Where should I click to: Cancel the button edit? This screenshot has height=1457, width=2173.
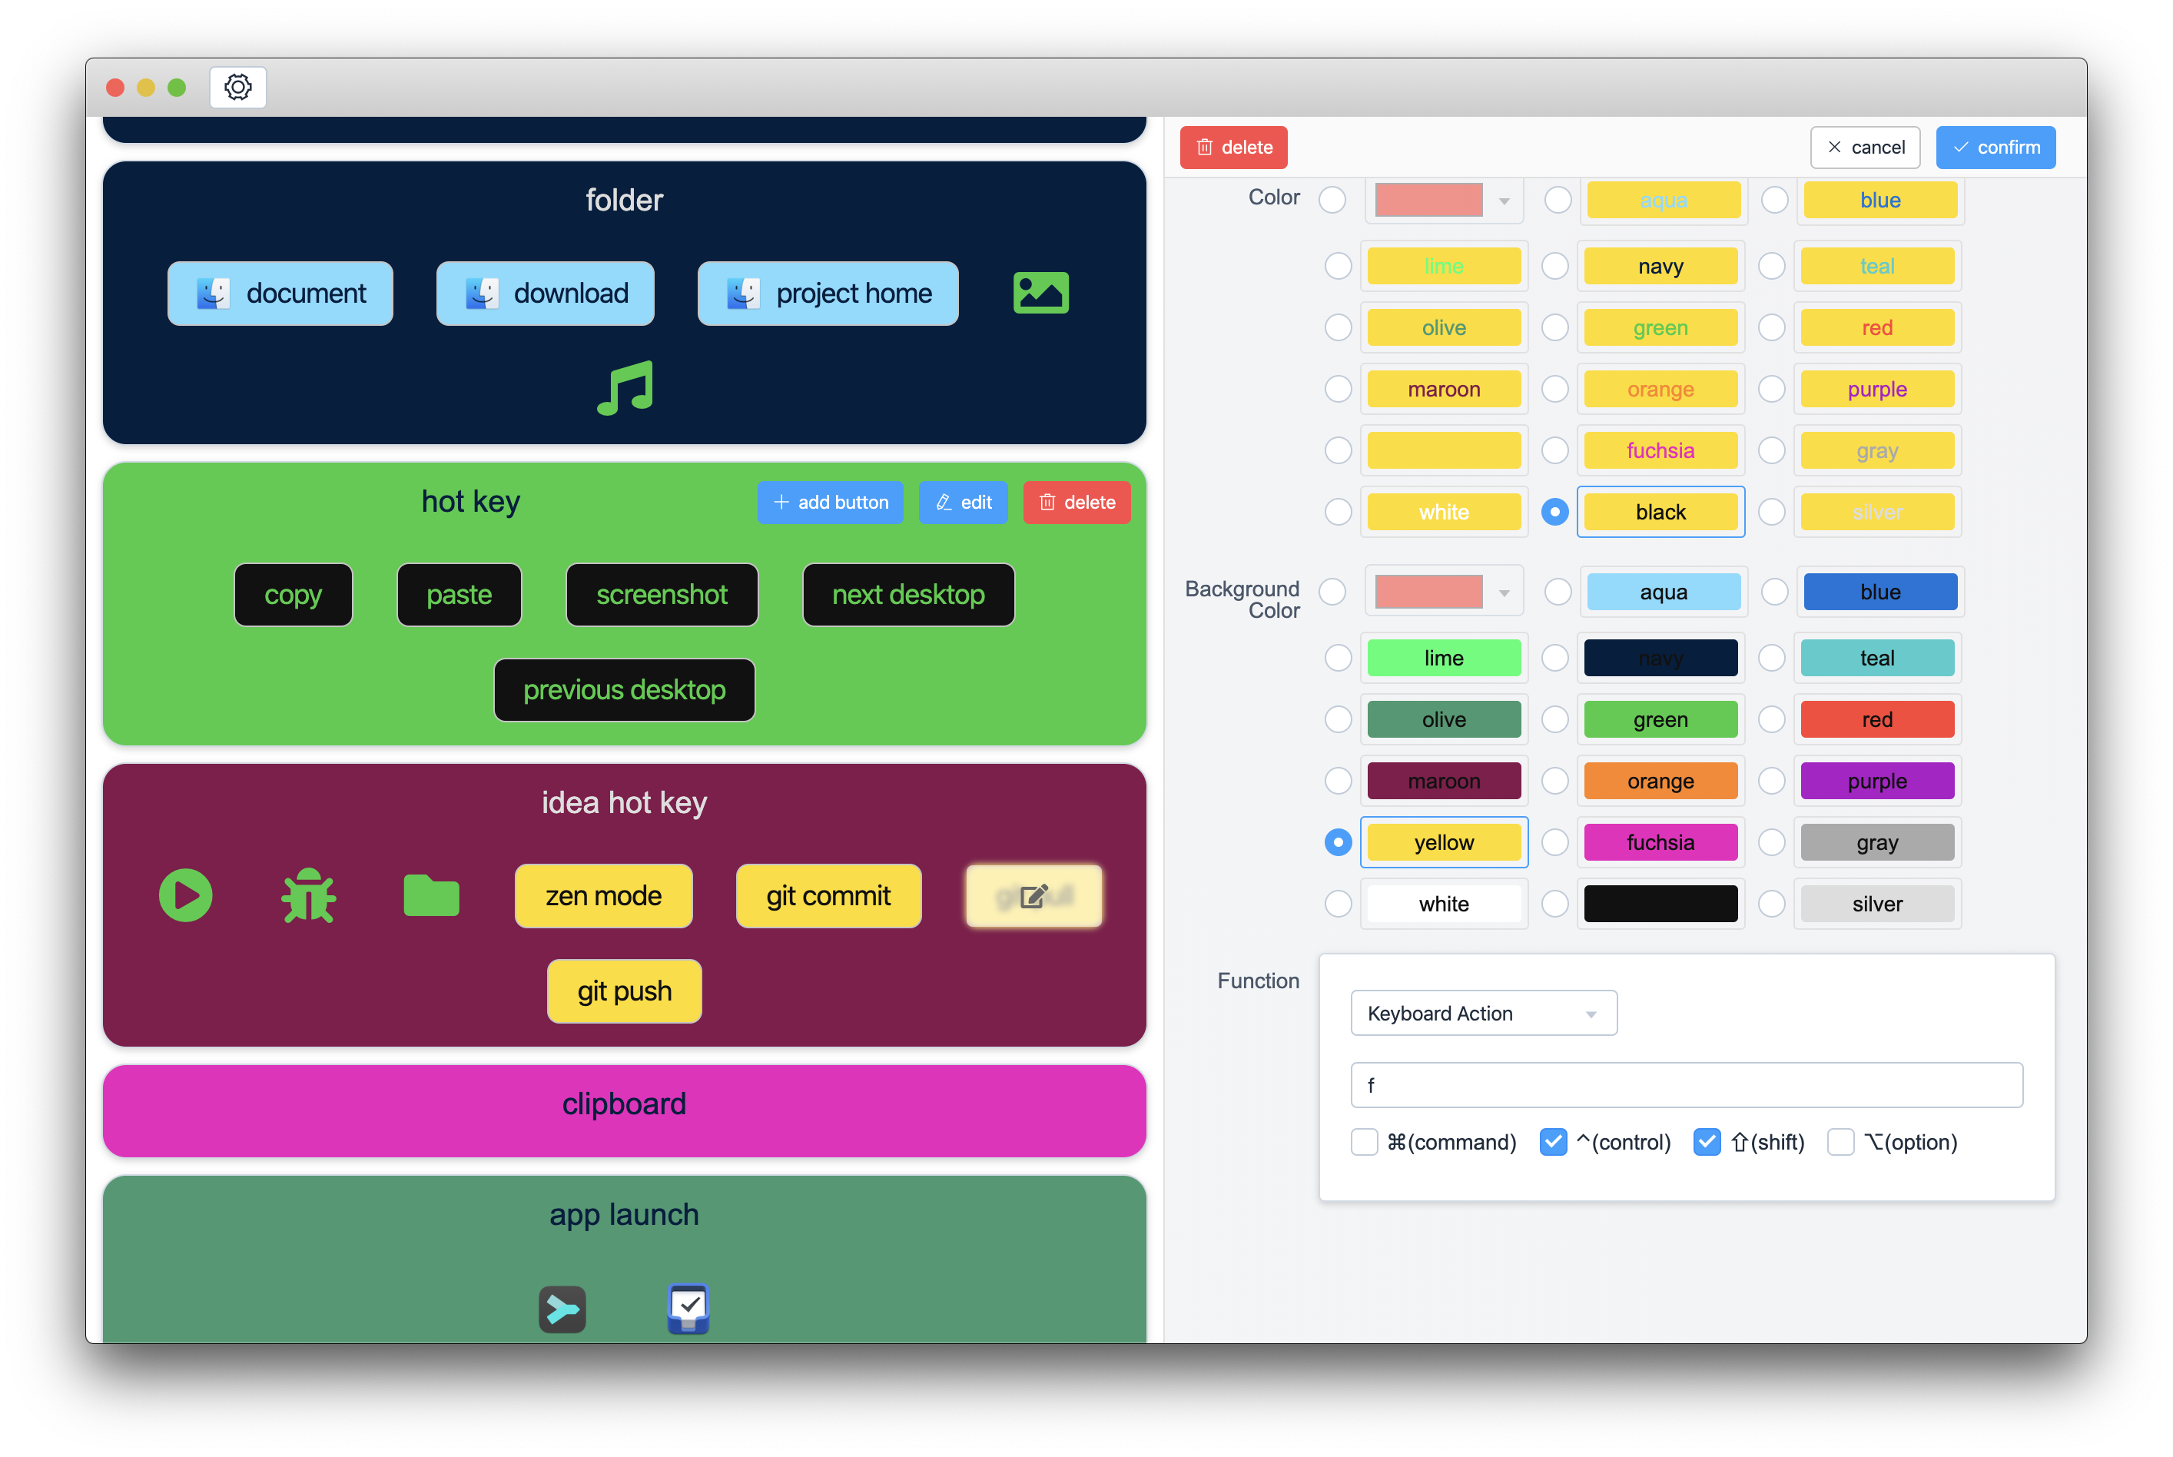point(1865,147)
